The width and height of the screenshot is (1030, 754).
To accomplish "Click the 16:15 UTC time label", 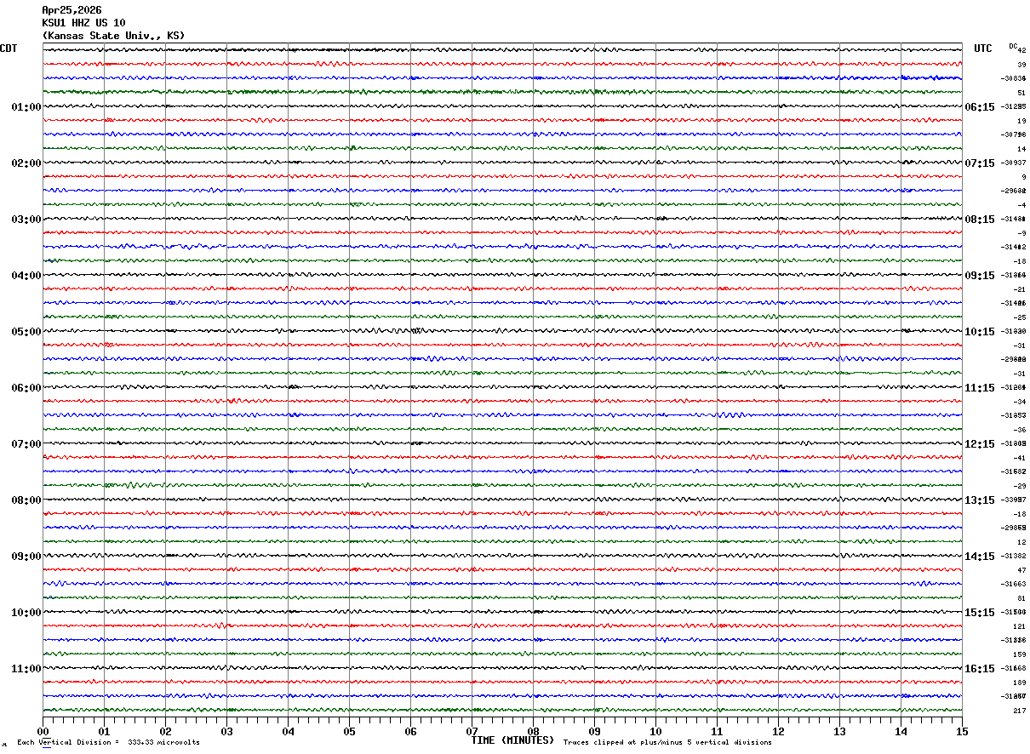I will pos(979,669).
